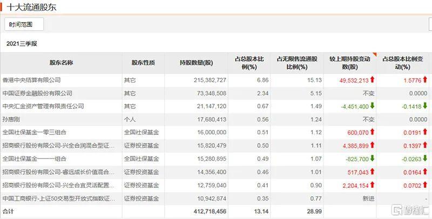Click the 合计 total row label
432x219 pixels.
click(x=8, y=211)
